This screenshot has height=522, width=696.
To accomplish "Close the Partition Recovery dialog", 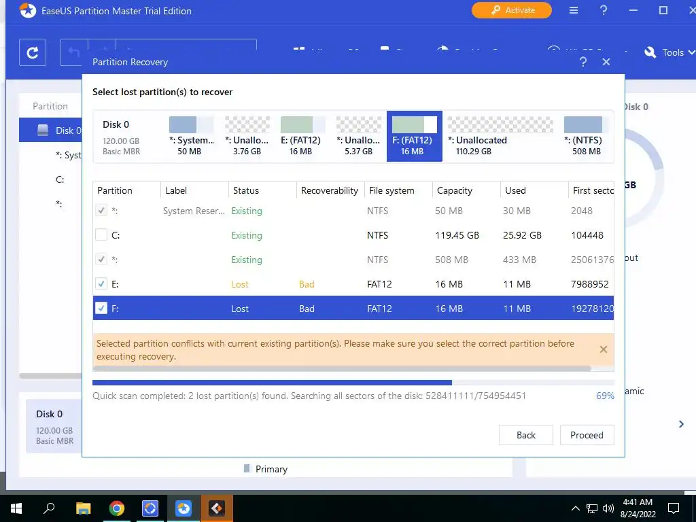I will (x=606, y=62).
